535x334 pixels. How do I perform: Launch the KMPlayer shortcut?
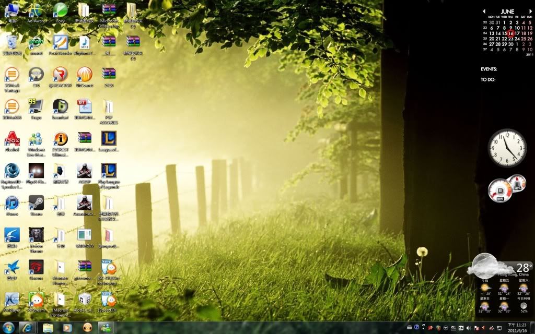pos(11,299)
